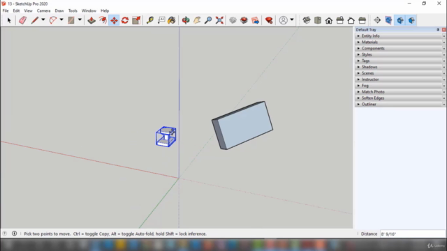Switch to Left view
Image resolution: width=447 pixels, height=251 pixels.
pyautogui.click(x=362, y=20)
